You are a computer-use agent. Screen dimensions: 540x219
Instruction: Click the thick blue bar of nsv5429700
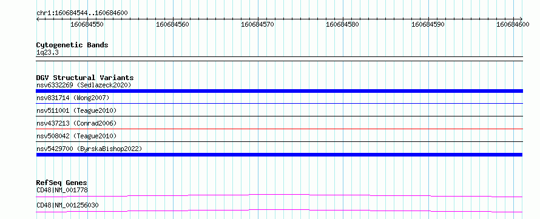(279, 155)
